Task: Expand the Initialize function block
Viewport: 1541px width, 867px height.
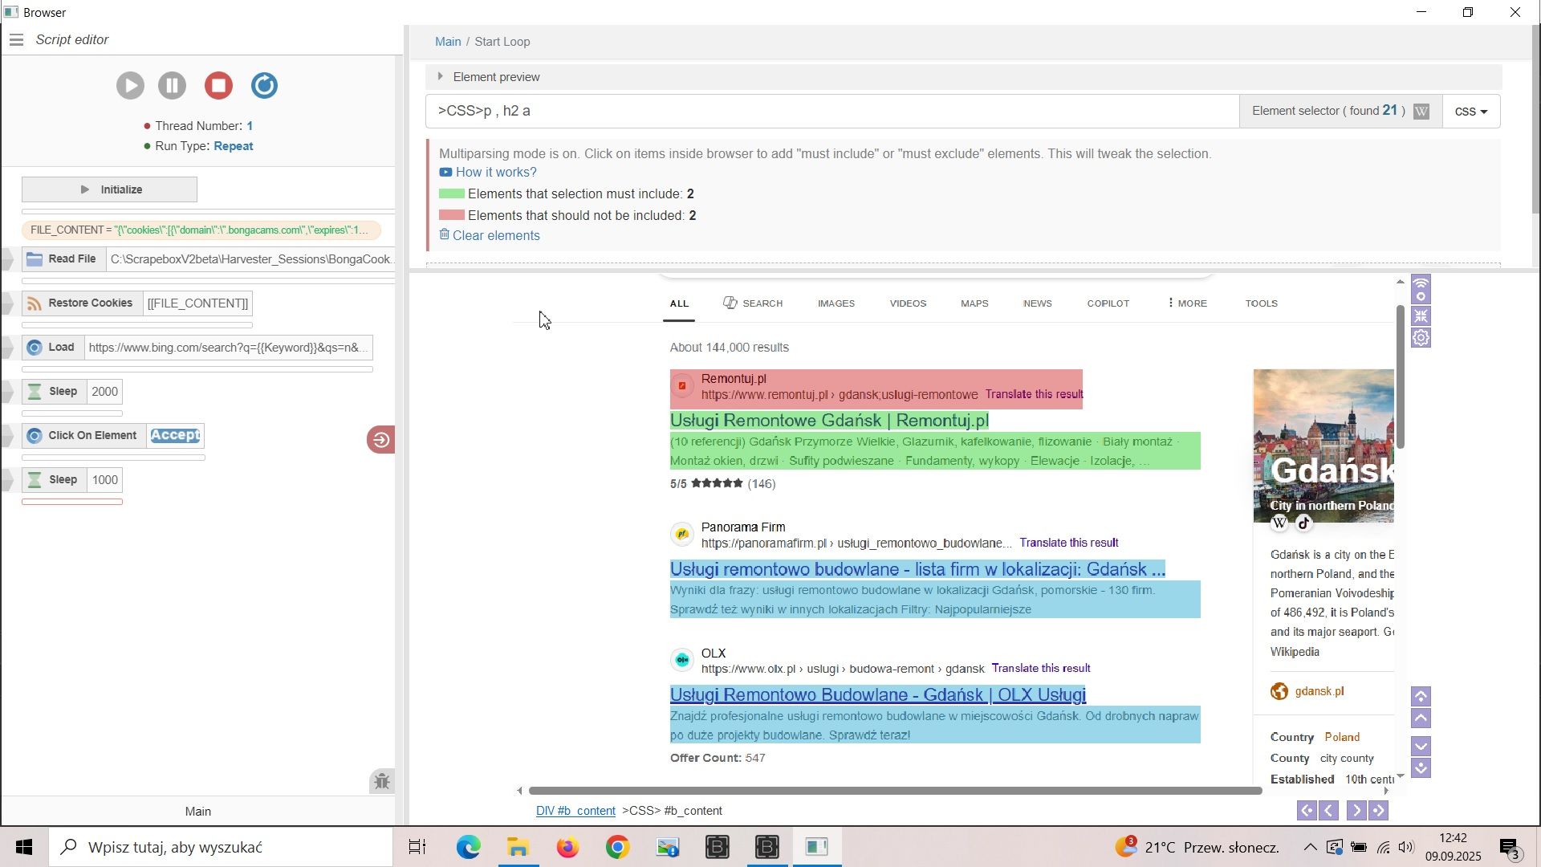Action: (x=110, y=190)
